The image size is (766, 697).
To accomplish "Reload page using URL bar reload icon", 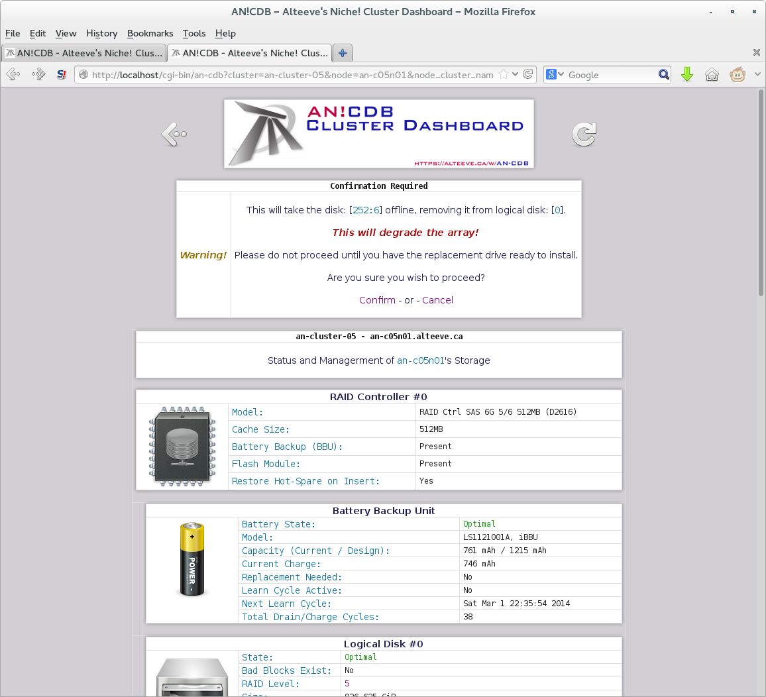I will click(x=528, y=75).
